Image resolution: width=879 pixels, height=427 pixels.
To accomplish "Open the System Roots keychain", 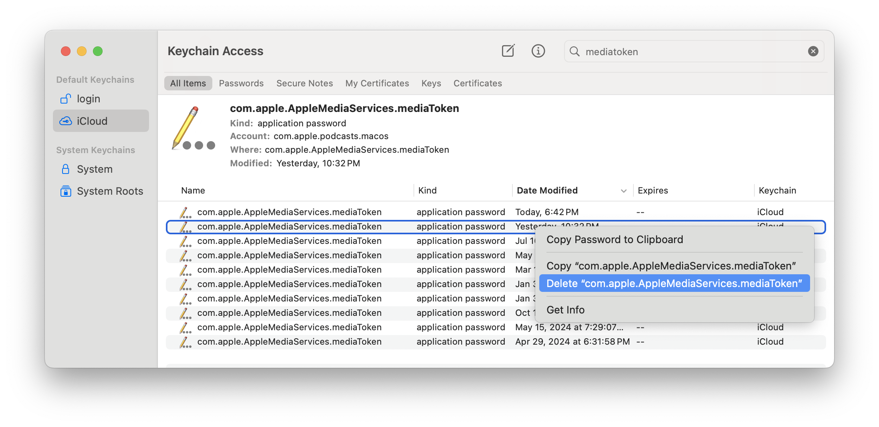I will [x=101, y=191].
